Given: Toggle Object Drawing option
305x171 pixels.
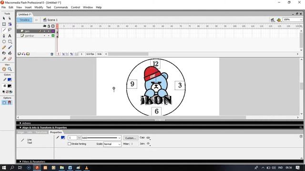Looking at the screenshot, I should pos(4,103).
